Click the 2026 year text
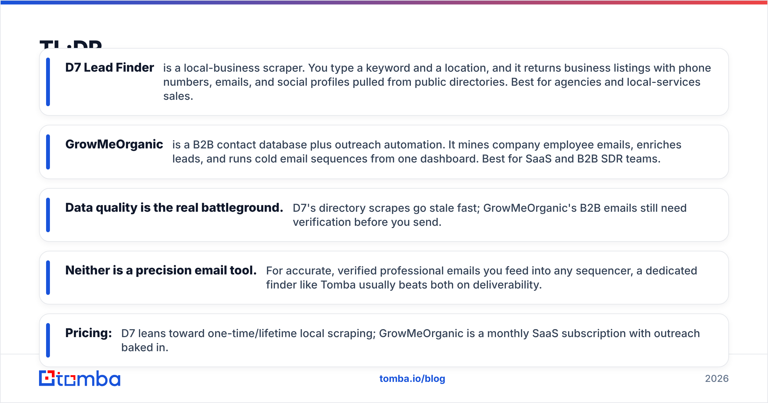This screenshot has width=768, height=403. [x=717, y=379]
